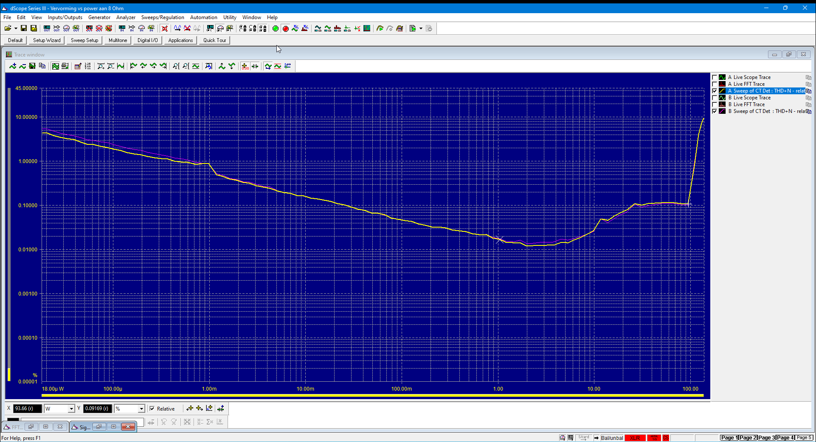Click the Sweep Setup button

click(x=84, y=40)
